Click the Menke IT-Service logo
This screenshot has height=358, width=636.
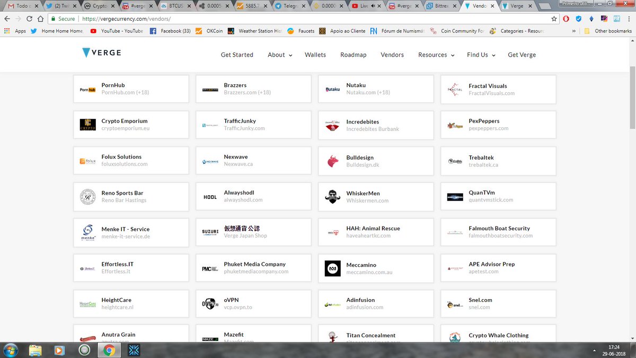(x=87, y=232)
